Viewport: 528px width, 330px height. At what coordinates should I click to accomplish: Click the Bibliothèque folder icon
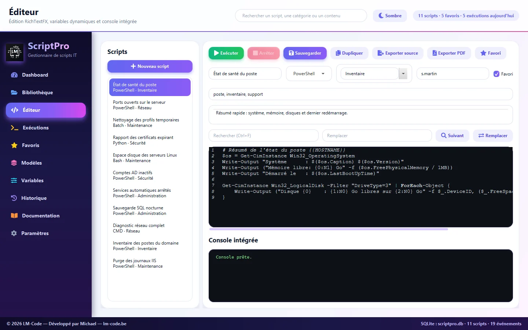coord(14,92)
